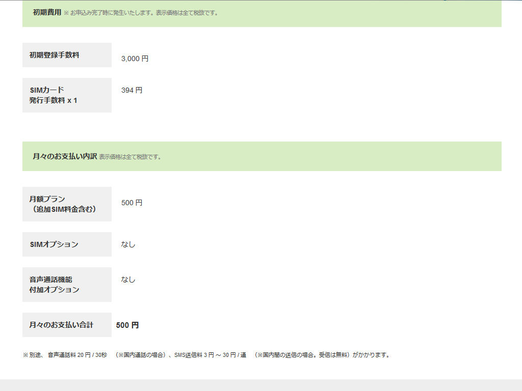Click the 3,000 円 value

pos(135,59)
